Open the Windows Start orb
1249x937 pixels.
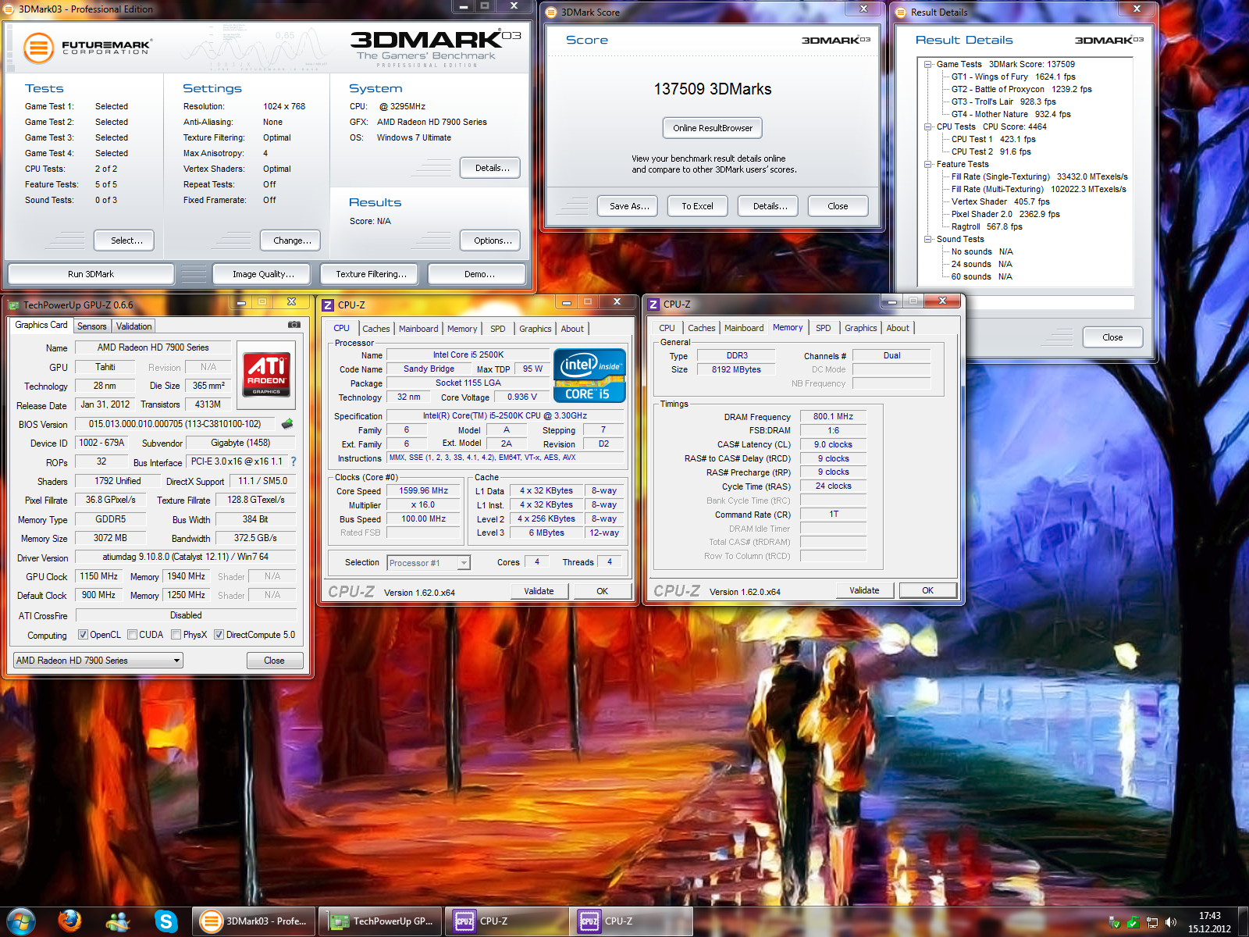tap(20, 921)
